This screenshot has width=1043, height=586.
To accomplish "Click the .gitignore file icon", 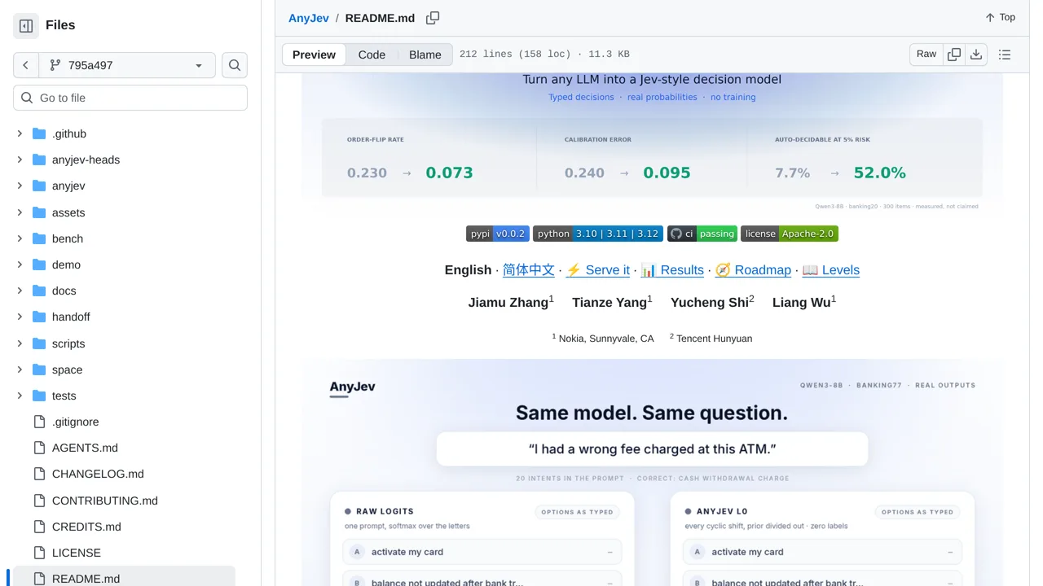I will [x=39, y=422].
